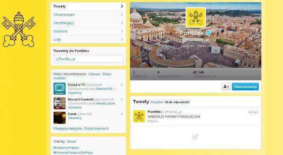Click HABEMUS PAPAM FRANCISCUM tweet text
Screen dimensions: 283x155
coord(174,117)
